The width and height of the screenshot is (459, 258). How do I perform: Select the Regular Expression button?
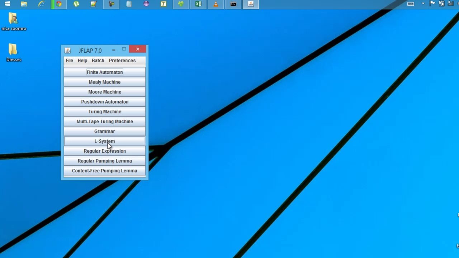click(x=105, y=151)
